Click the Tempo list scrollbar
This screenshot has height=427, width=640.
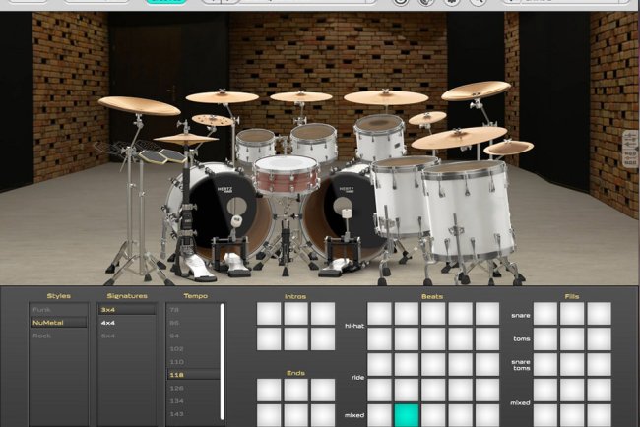coord(223,361)
